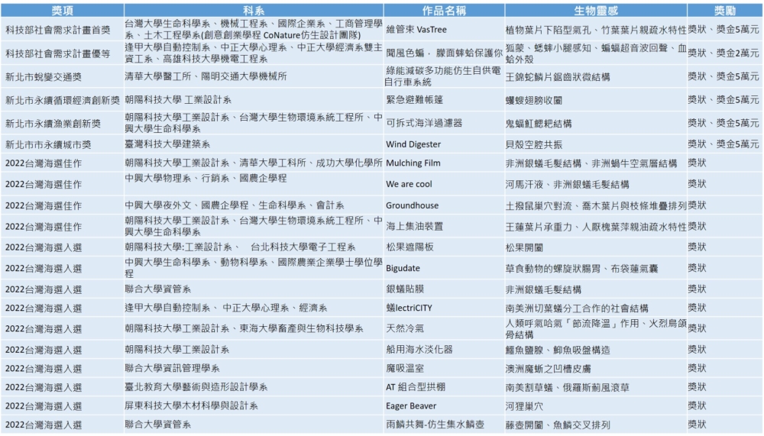Screen dimensions: 764x436
Task: Click the 新北市蛻變交通獎 cell
Action: tap(63, 76)
